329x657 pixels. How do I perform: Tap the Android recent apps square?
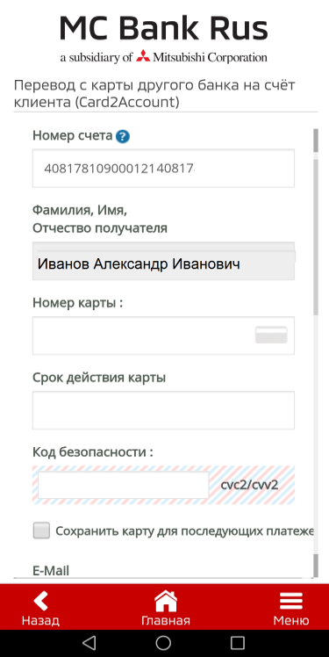[238, 642]
